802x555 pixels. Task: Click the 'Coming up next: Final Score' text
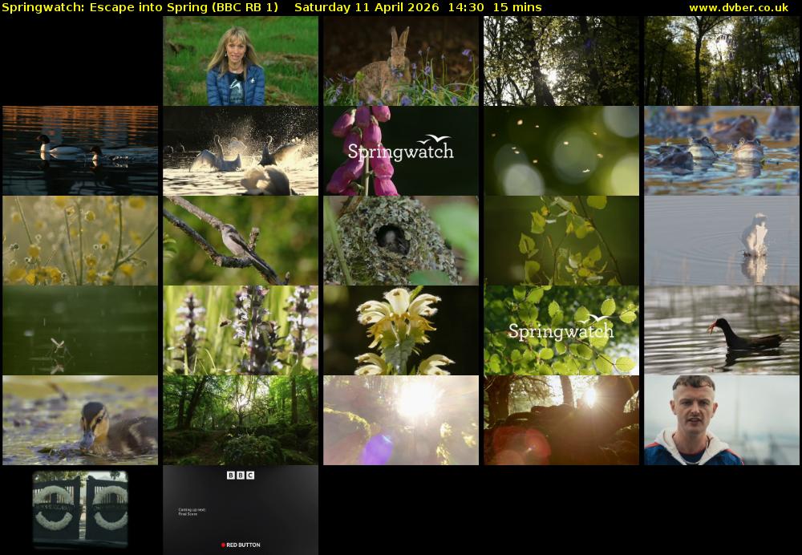190,510
